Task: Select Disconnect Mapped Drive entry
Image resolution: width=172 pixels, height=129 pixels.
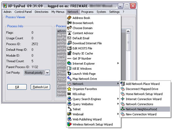Action: tap(145, 89)
